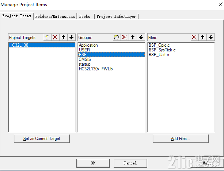Open the Folders/Extensions tab
224x171 pixels.
[55, 16]
